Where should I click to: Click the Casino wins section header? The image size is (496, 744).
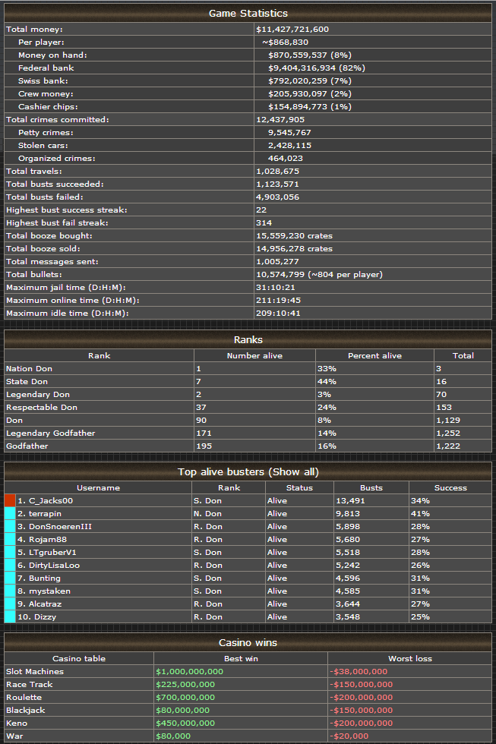click(248, 642)
